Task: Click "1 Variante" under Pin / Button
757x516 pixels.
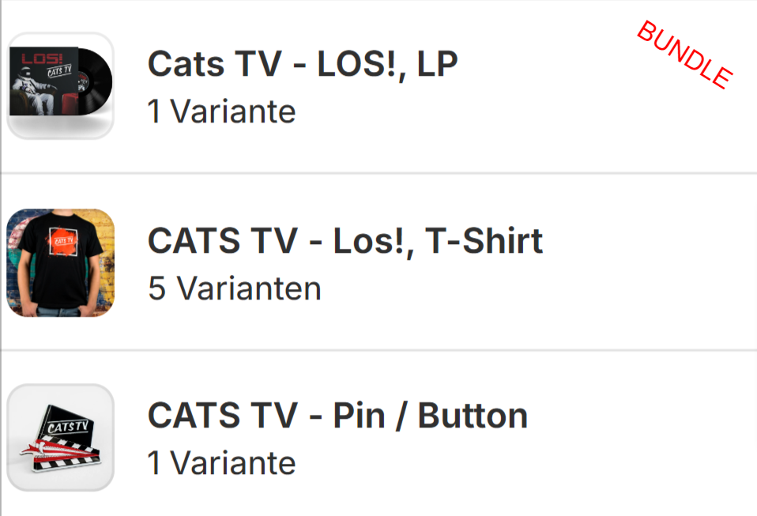Action: (x=221, y=463)
